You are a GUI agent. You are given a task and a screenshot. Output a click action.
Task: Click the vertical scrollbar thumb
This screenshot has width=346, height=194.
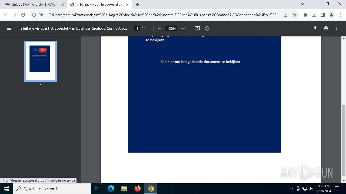coord(344,140)
